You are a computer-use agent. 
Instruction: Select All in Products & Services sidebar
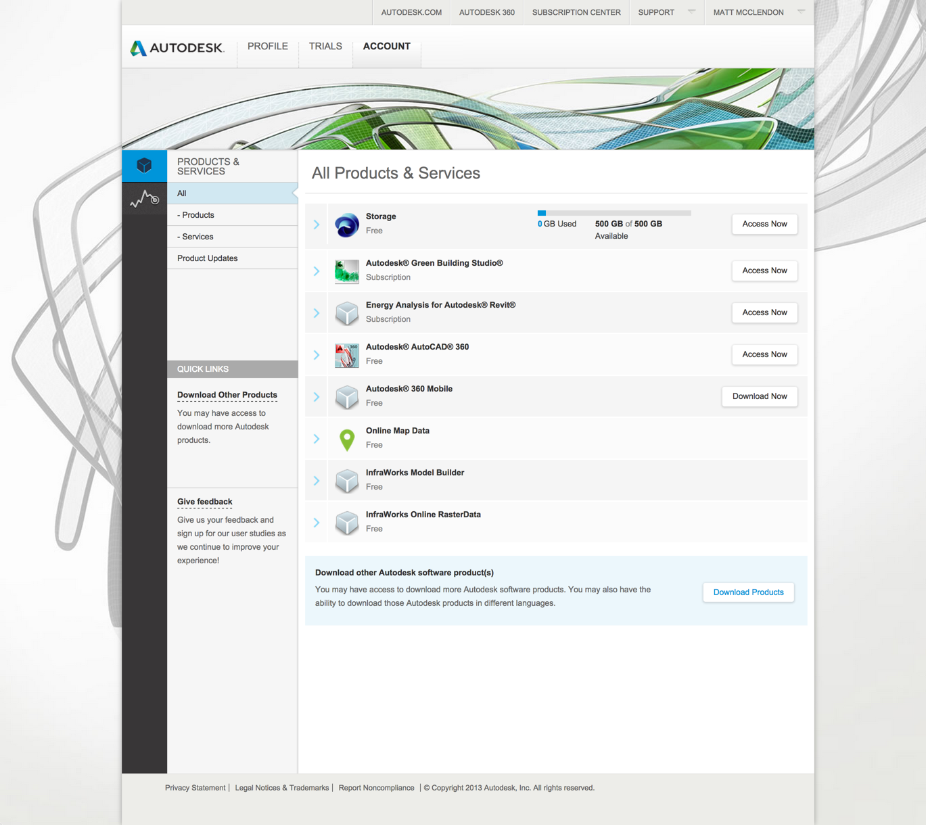232,193
